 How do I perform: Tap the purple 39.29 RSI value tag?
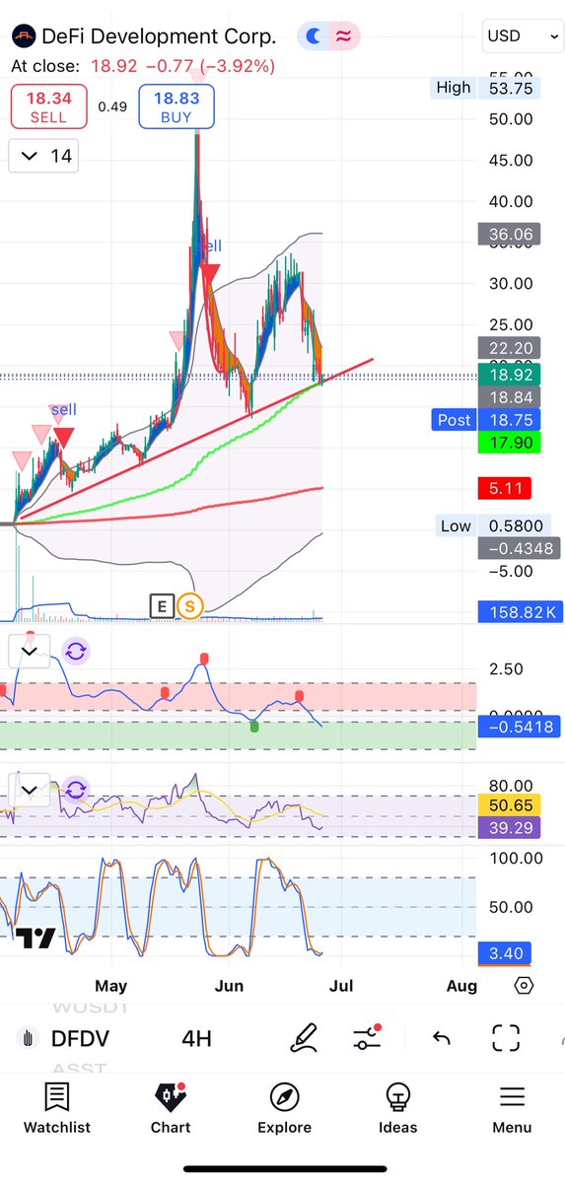tap(509, 829)
